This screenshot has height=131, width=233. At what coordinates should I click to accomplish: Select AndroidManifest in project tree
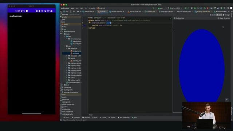pos(74,83)
